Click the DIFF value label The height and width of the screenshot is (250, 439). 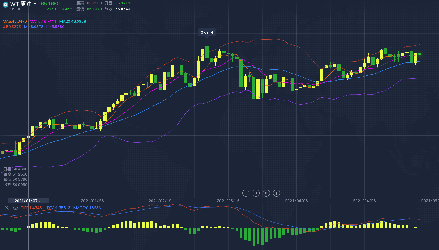[32, 208]
